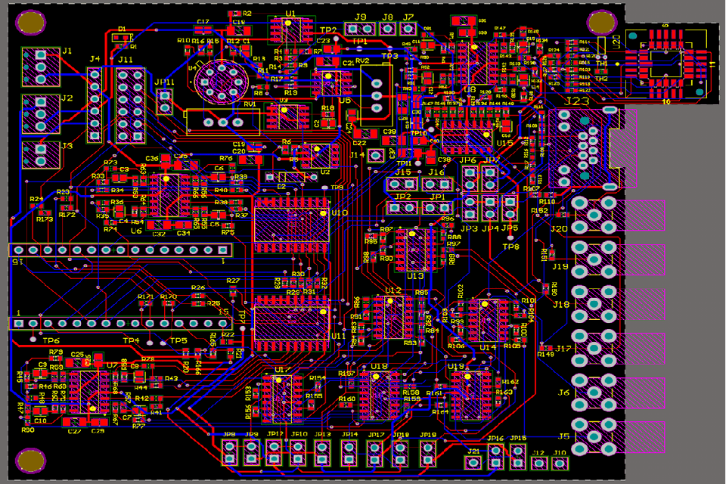Select the C17 capacitor footprint
This screenshot has height=484, width=726.
tap(203, 30)
